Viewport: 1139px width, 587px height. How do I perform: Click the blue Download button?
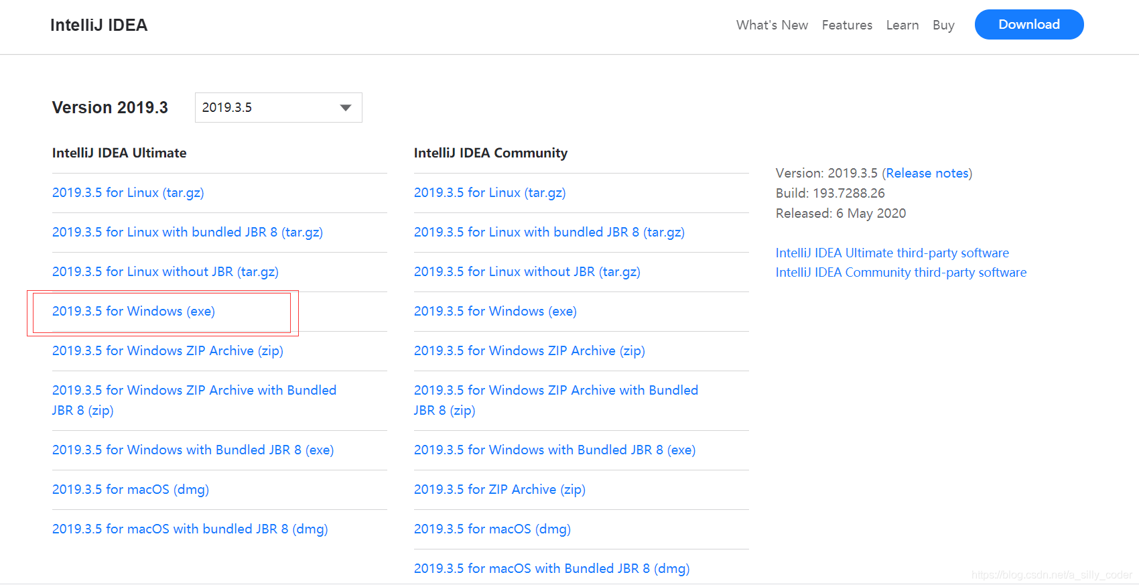[x=1029, y=24]
